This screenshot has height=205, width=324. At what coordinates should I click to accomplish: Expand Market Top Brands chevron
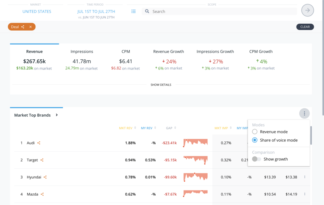[57, 115]
